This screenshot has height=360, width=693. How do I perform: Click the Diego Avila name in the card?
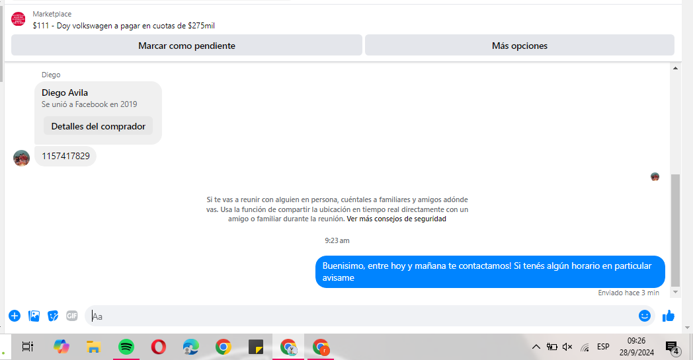pos(65,92)
